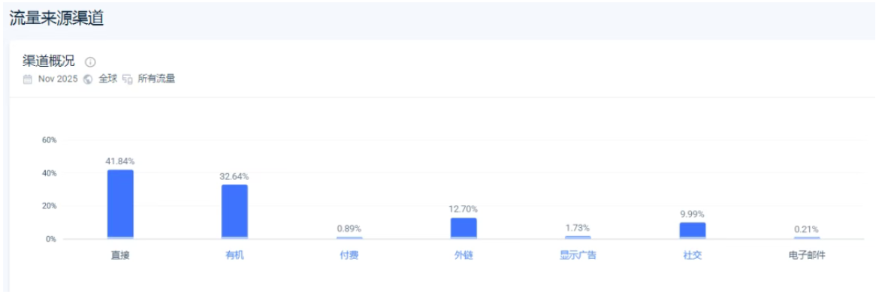The height and width of the screenshot is (303, 876).
Task: Click the 电子邮件 axis label
Action: tap(807, 255)
